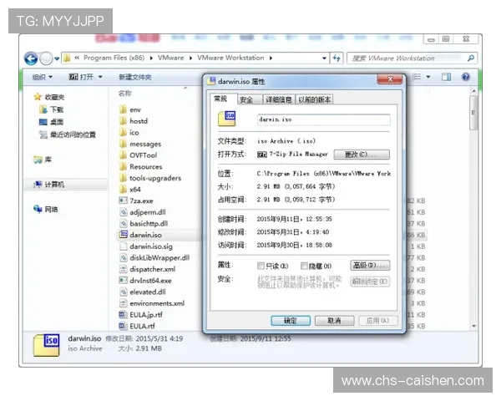The image size is (501, 401).
Task: Select the drvInst64.exe file
Action: pyautogui.click(x=145, y=281)
